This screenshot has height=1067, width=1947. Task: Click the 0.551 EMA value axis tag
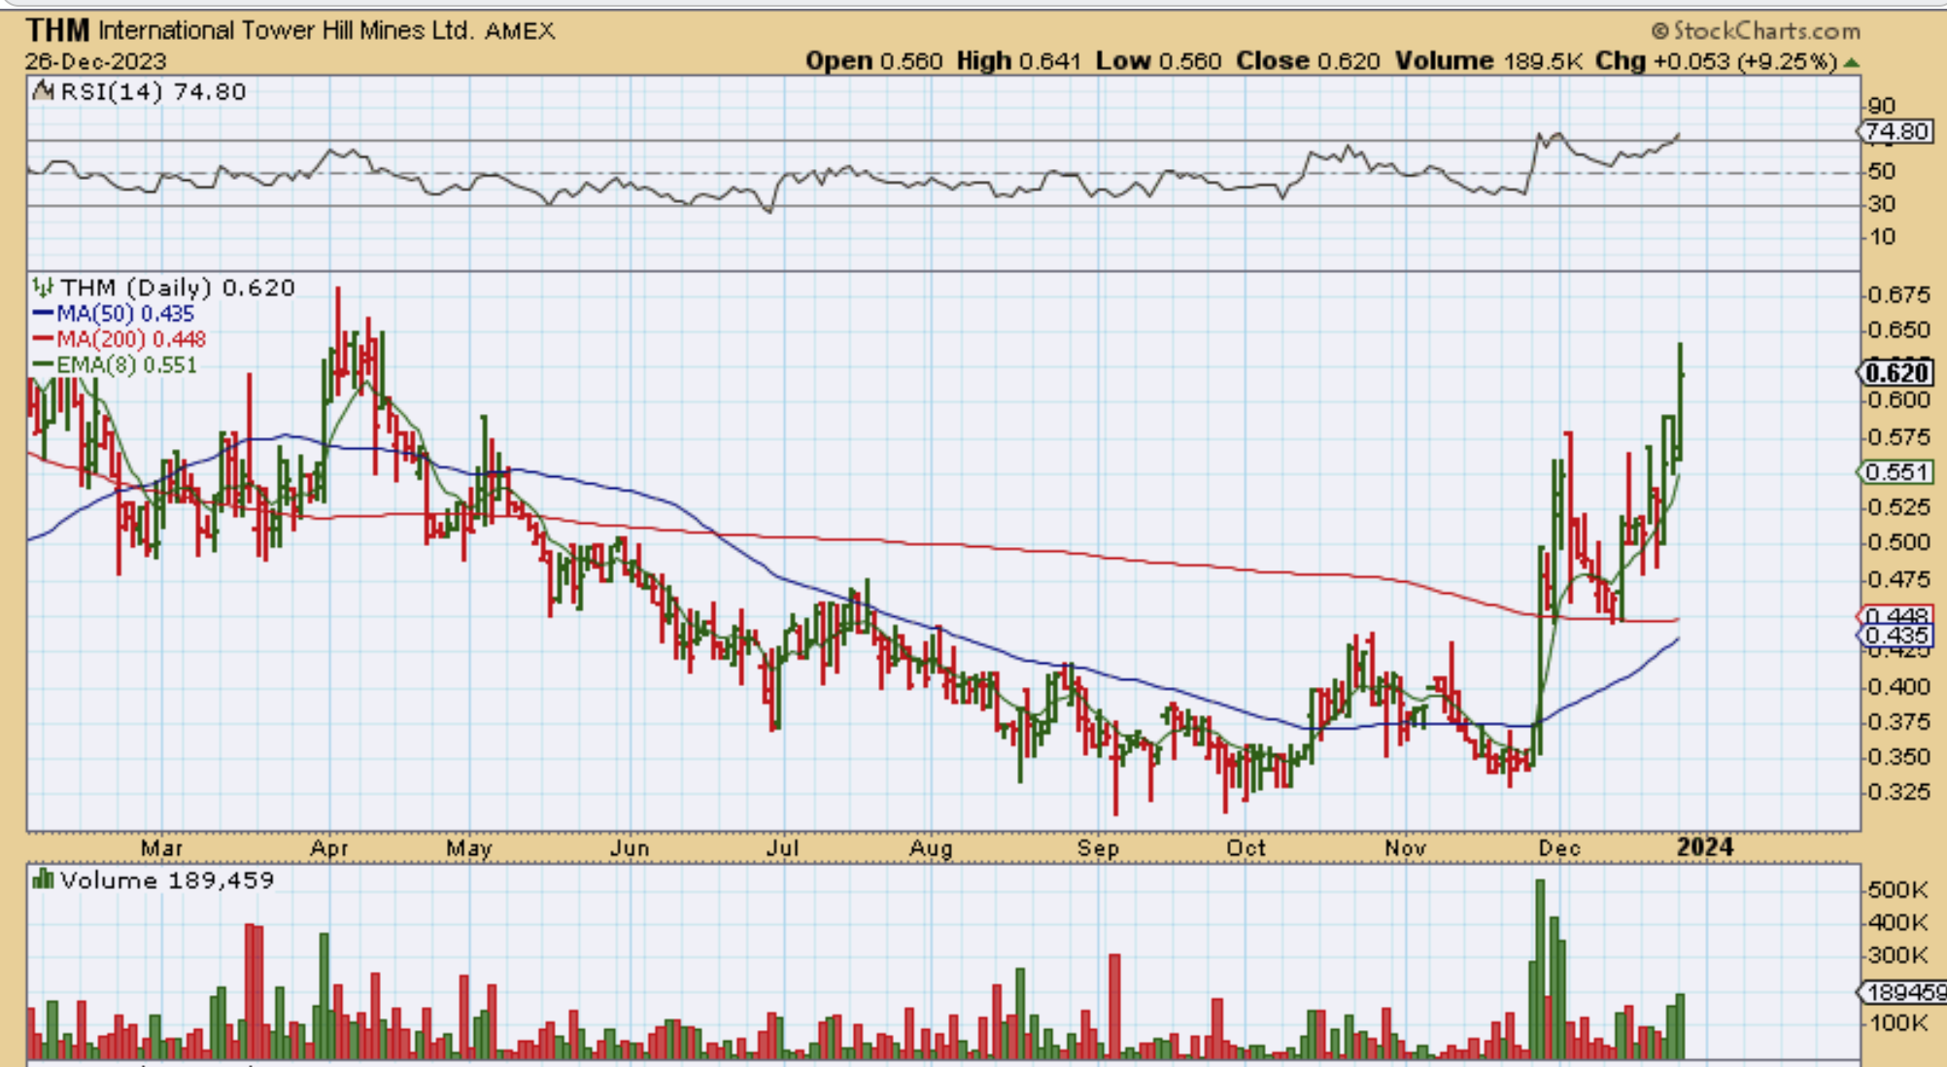click(x=1896, y=472)
